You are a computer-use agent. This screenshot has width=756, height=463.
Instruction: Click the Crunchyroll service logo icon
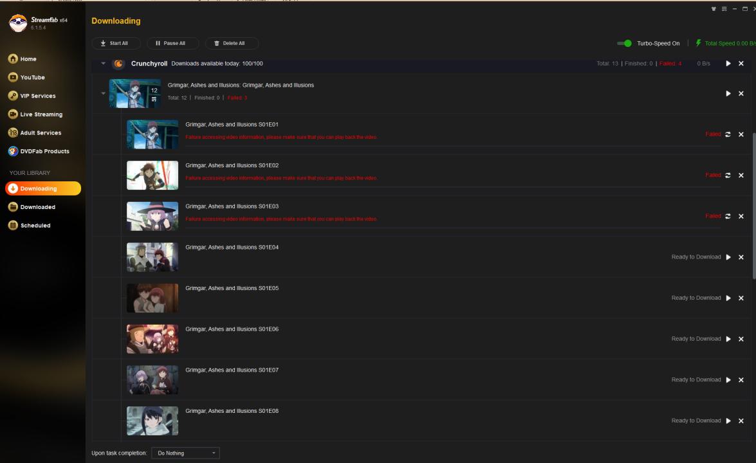[x=118, y=64]
